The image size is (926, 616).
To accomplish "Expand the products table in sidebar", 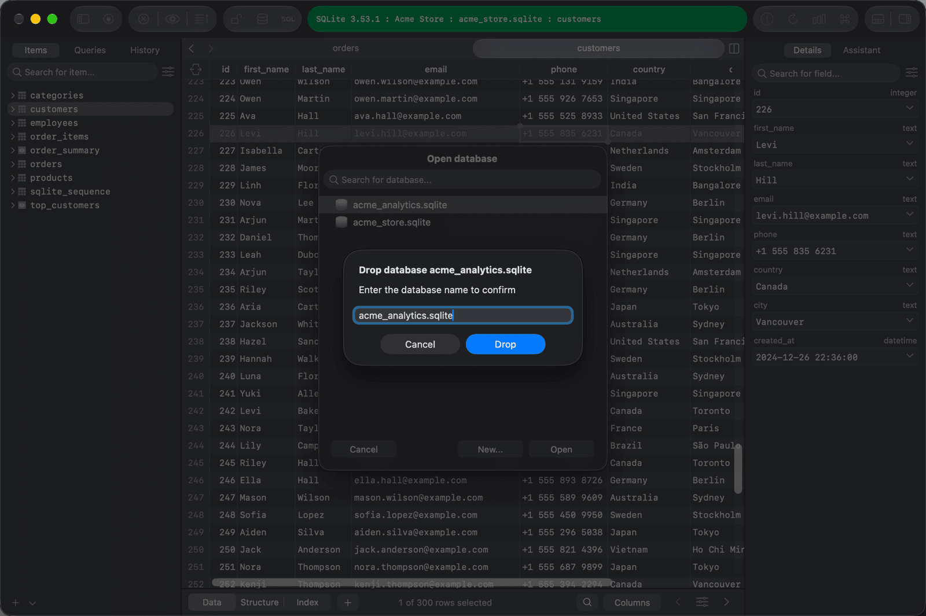I will coord(13,178).
